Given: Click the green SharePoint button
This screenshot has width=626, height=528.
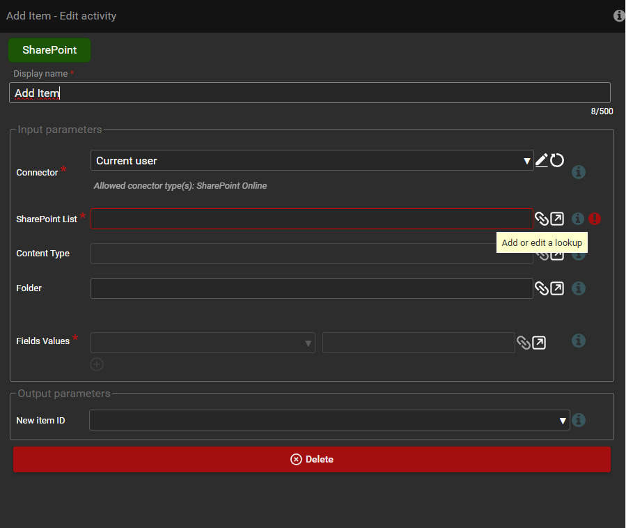Looking at the screenshot, I should [x=49, y=50].
